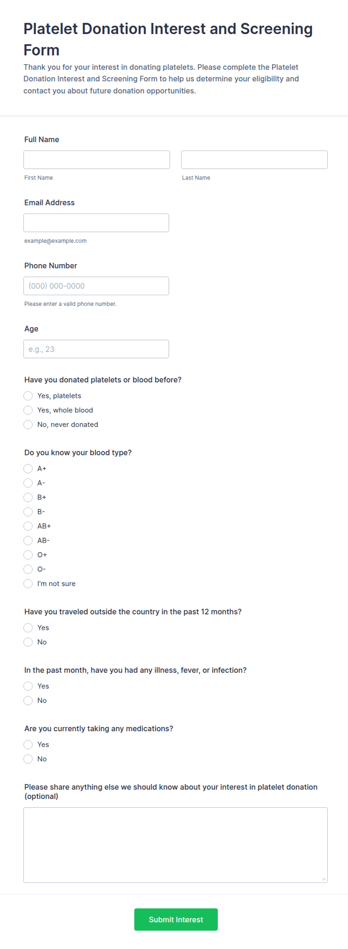Select No for traveled outside country

click(28, 642)
